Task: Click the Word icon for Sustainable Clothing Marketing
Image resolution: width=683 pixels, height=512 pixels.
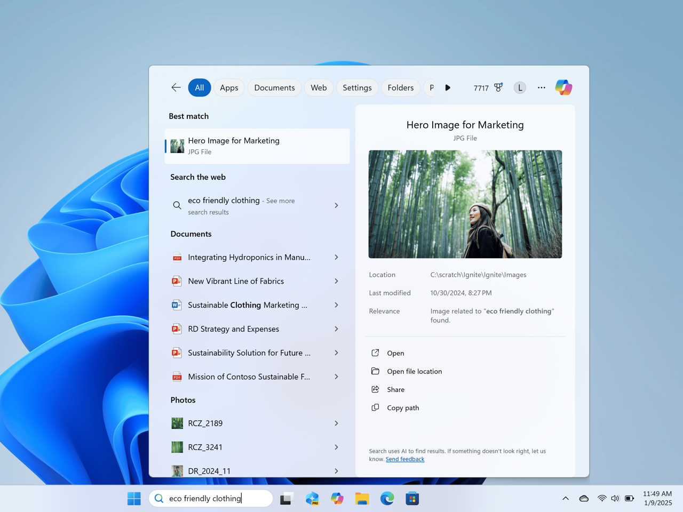Action: tap(177, 305)
